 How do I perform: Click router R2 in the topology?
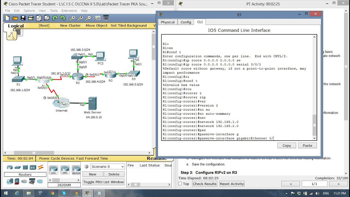tap(78, 76)
